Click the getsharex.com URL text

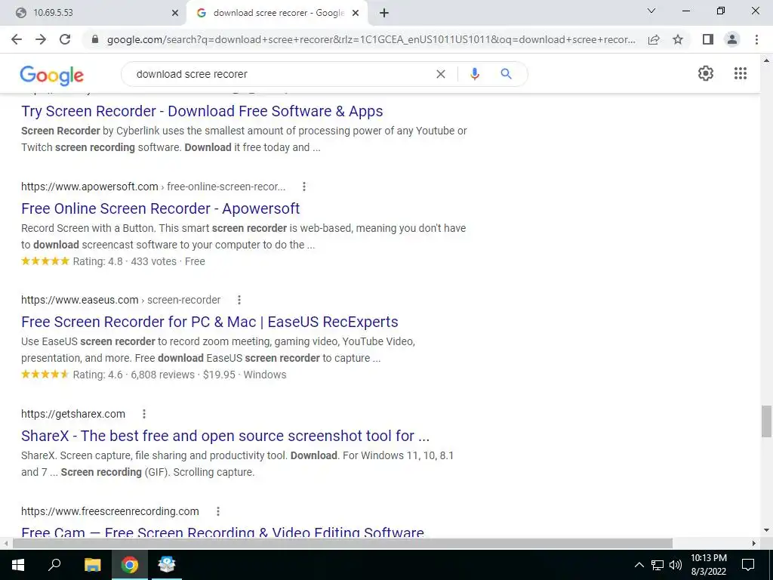tap(73, 414)
